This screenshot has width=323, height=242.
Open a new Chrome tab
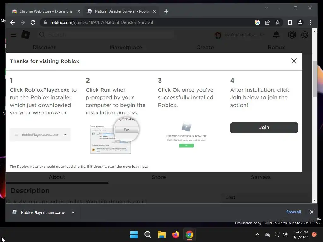166,11
